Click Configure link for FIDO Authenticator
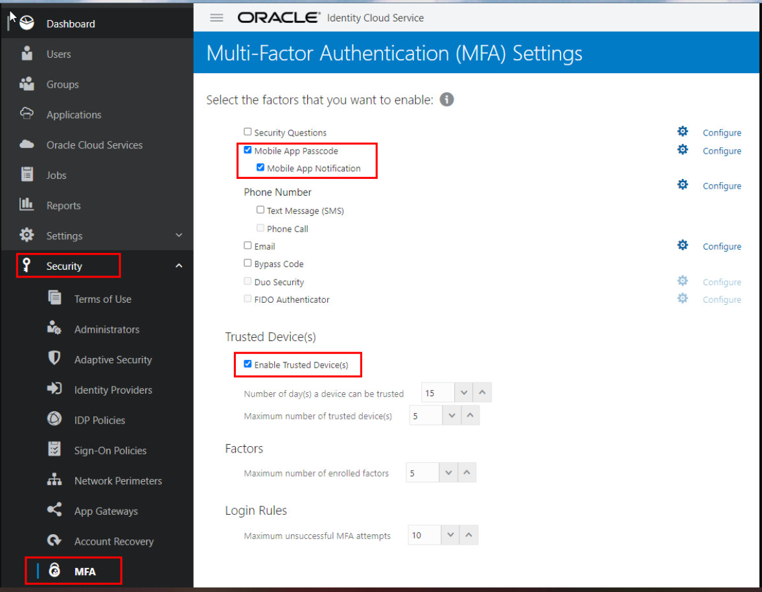Screen dimensions: 762x592 tap(722, 300)
